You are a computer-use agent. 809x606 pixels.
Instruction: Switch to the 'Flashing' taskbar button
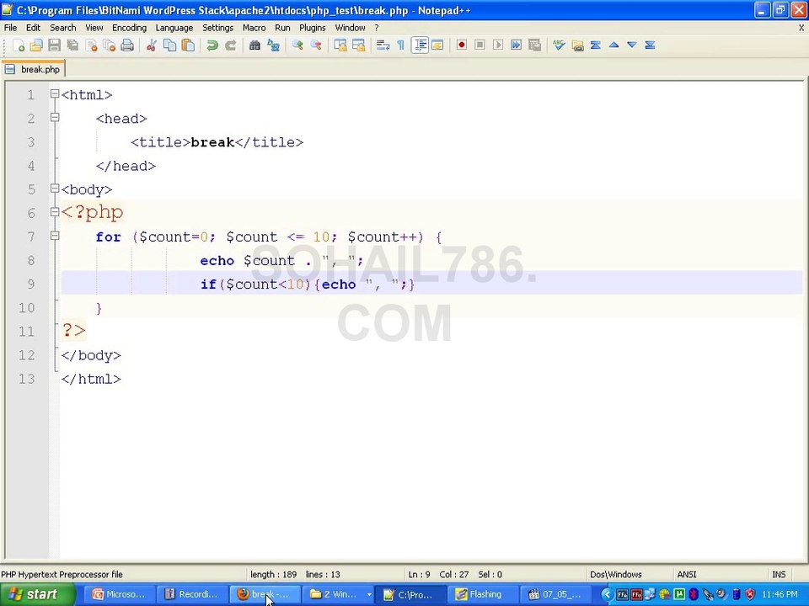point(482,594)
